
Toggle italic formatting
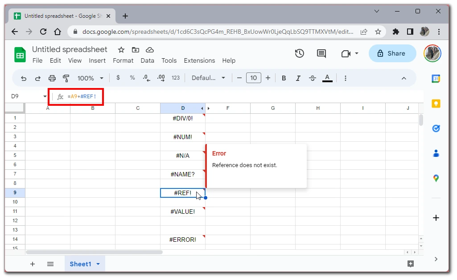pyautogui.click(x=298, y=78)
